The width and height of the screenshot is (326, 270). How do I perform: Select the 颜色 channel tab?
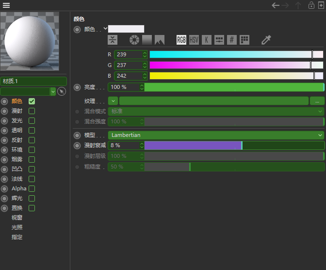pyautogui.click(x=17, y=101)
